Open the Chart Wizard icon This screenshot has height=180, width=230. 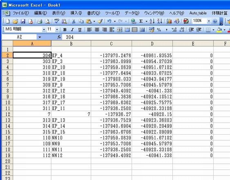(x=169, y=21)
